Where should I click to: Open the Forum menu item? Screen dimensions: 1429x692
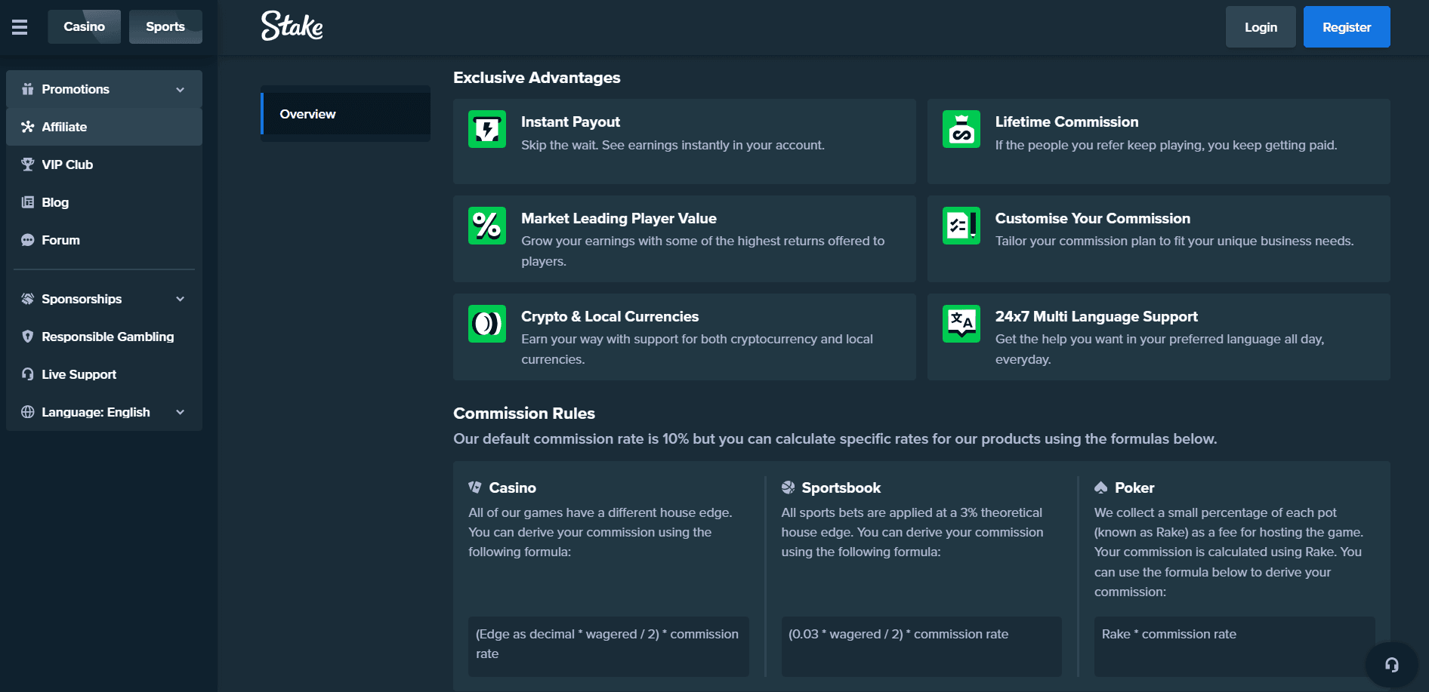[x=104, y=240]
